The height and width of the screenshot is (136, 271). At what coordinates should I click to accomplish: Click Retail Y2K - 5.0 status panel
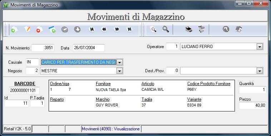[17, 129]
